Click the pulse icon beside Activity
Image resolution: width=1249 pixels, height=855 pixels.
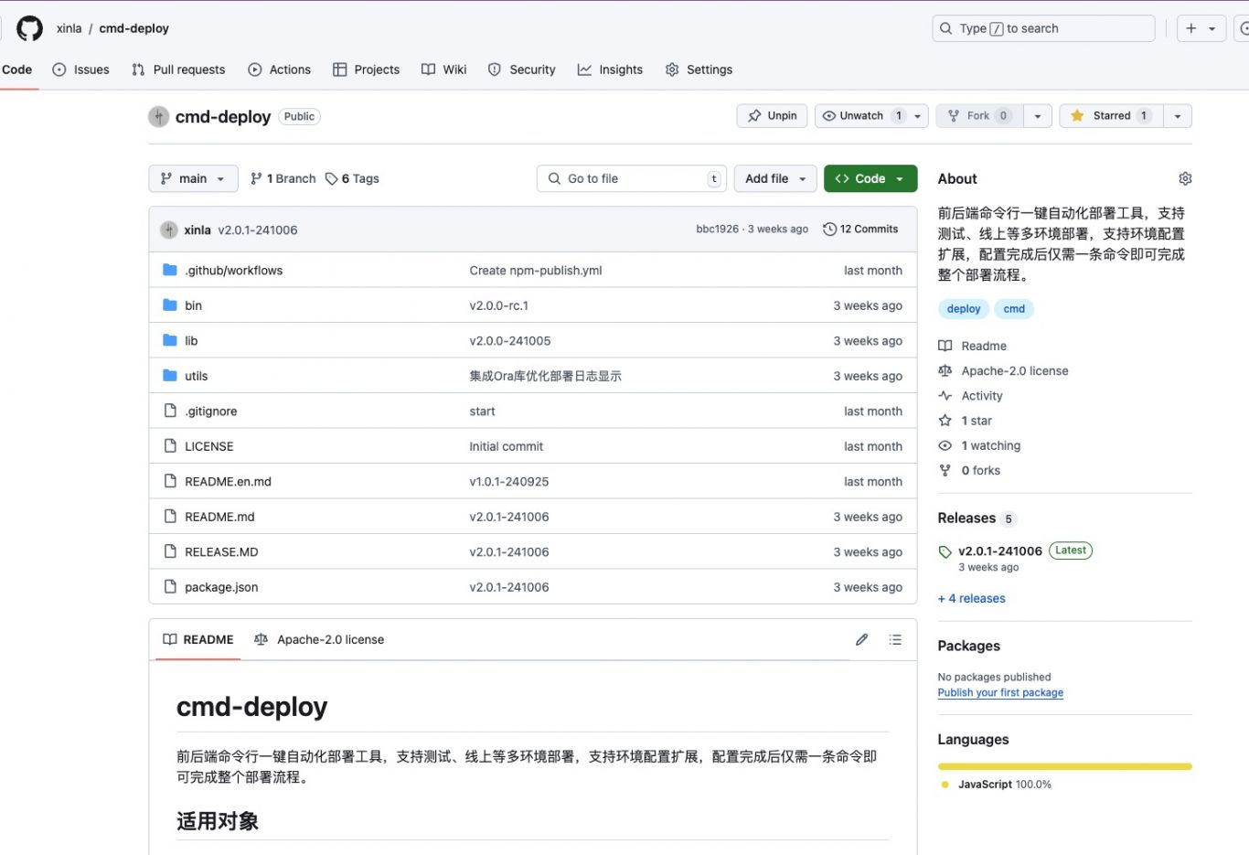(x=945, y=396)
